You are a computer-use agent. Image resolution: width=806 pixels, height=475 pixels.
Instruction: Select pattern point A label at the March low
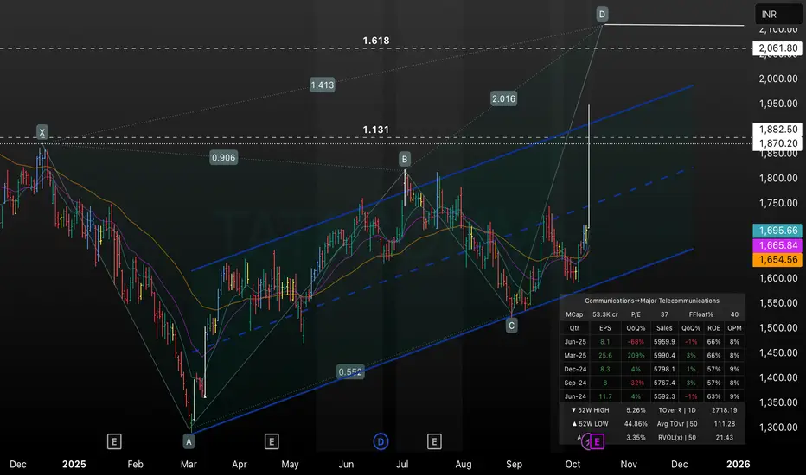pos(188,440)
